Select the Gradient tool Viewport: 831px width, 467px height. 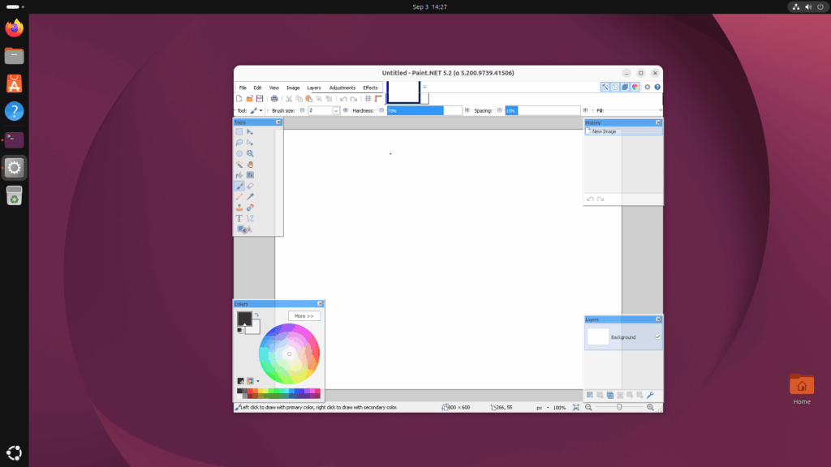[x=250, y=175]
